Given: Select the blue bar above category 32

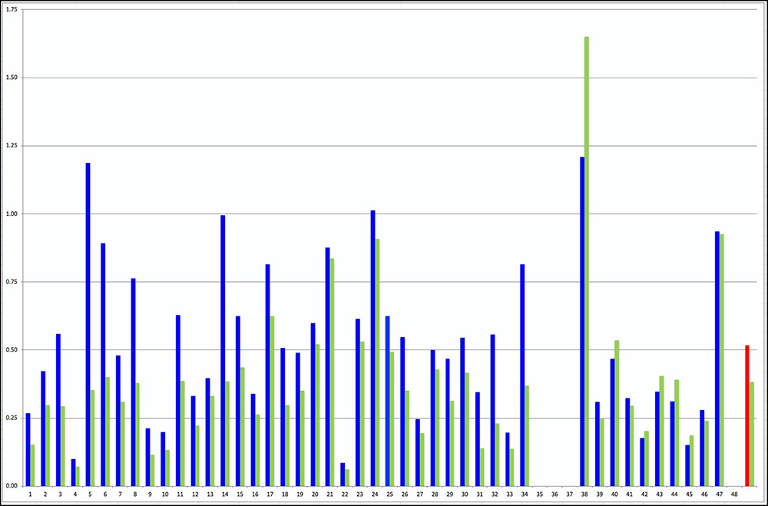Looking at the screenshot, I should (x=493, y=410).
